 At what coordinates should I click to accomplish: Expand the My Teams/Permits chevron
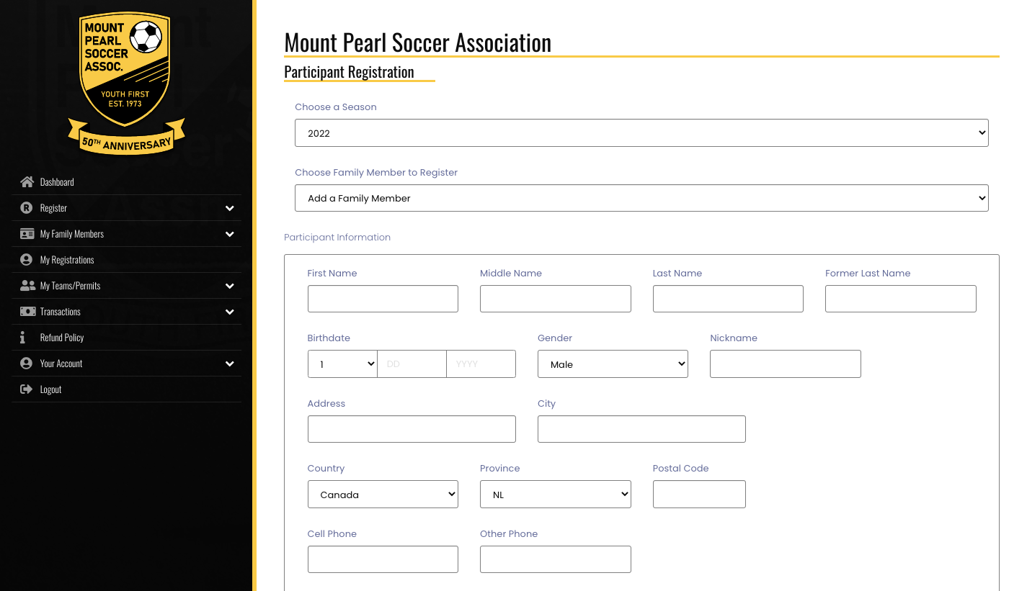click(x=230, y=286)
